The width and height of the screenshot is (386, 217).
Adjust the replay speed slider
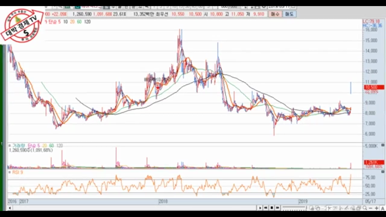coord(294,208)
